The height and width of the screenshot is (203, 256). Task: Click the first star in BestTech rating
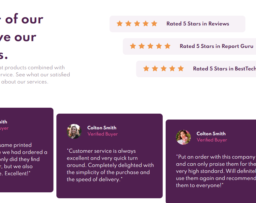click(x=146, y=69)
